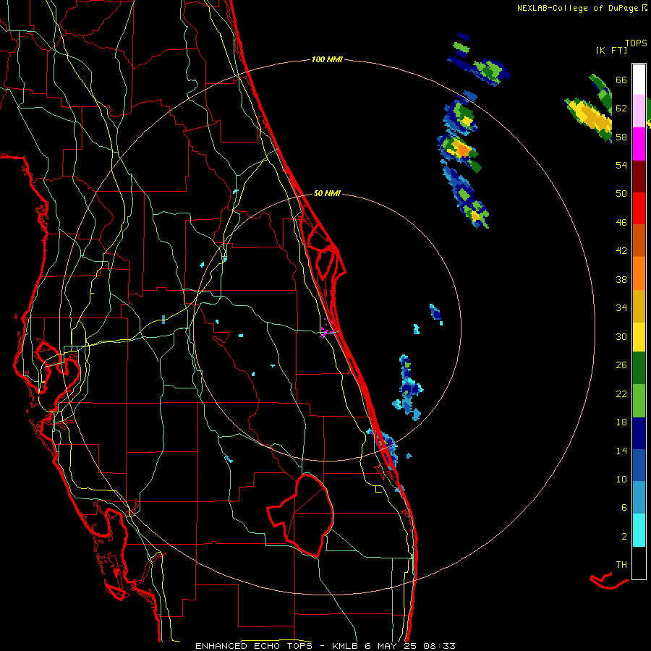Click the [K FT] legend units label

tap(611, 50)
